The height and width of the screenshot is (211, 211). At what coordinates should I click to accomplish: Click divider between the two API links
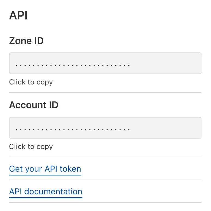click(x=105, y=180)
